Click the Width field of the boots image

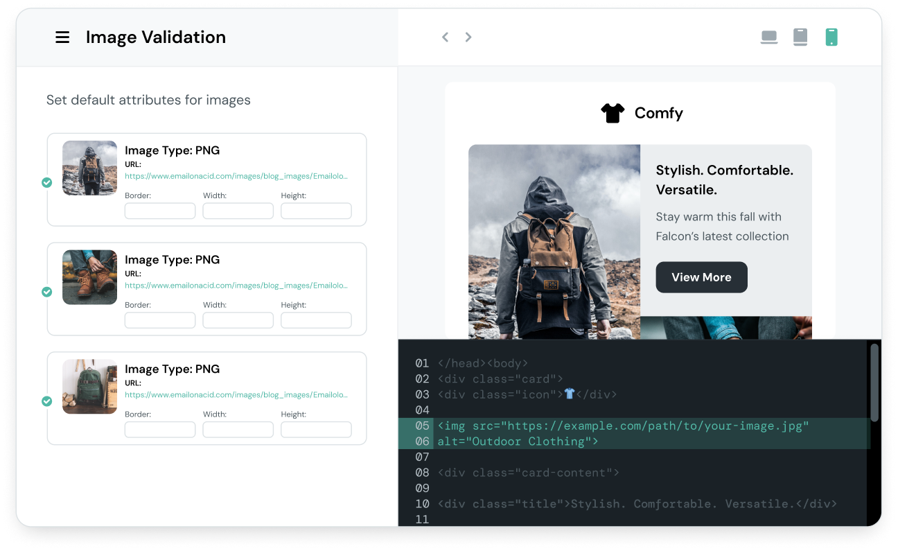click(x=238, y=320)
